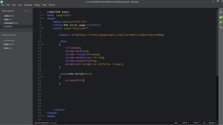Screen dimensions: 223x125
Task: Click the Brackets app icon in title bar
Action: [1, 2]
